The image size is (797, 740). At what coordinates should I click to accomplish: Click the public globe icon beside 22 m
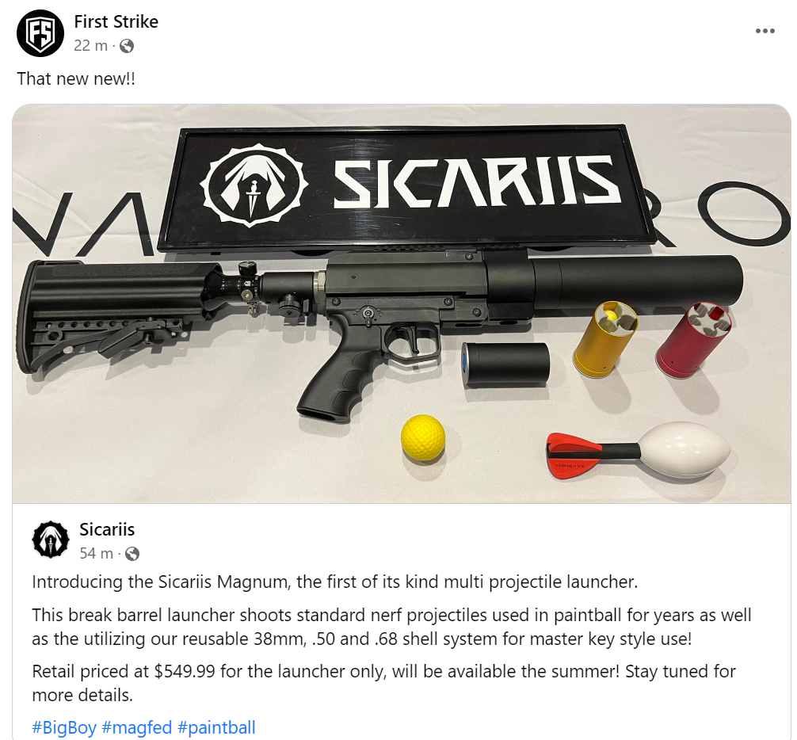pyautogui.click(x=127, y=46)
